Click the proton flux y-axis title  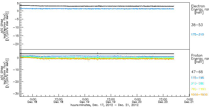point(5,73)
